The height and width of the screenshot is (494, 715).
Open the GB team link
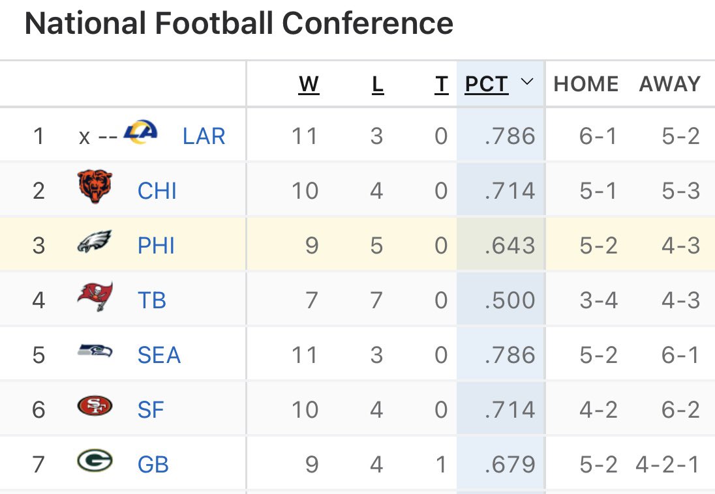coord(153,465)
